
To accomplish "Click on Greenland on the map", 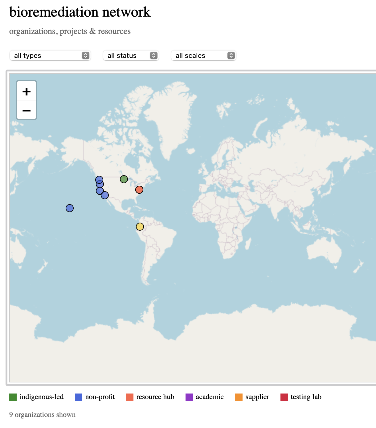I will pyautogui.click(x=166, y=117).
